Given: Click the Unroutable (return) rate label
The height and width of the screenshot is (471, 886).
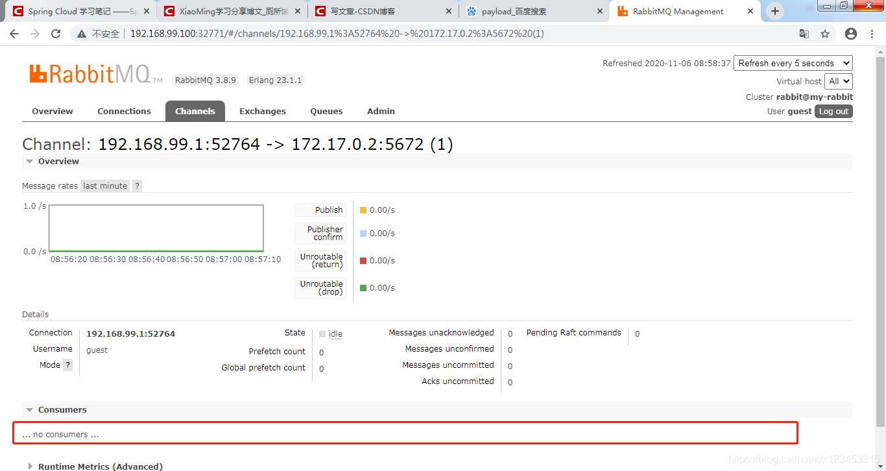Looking at the screenshot, I should pos(321,261).
